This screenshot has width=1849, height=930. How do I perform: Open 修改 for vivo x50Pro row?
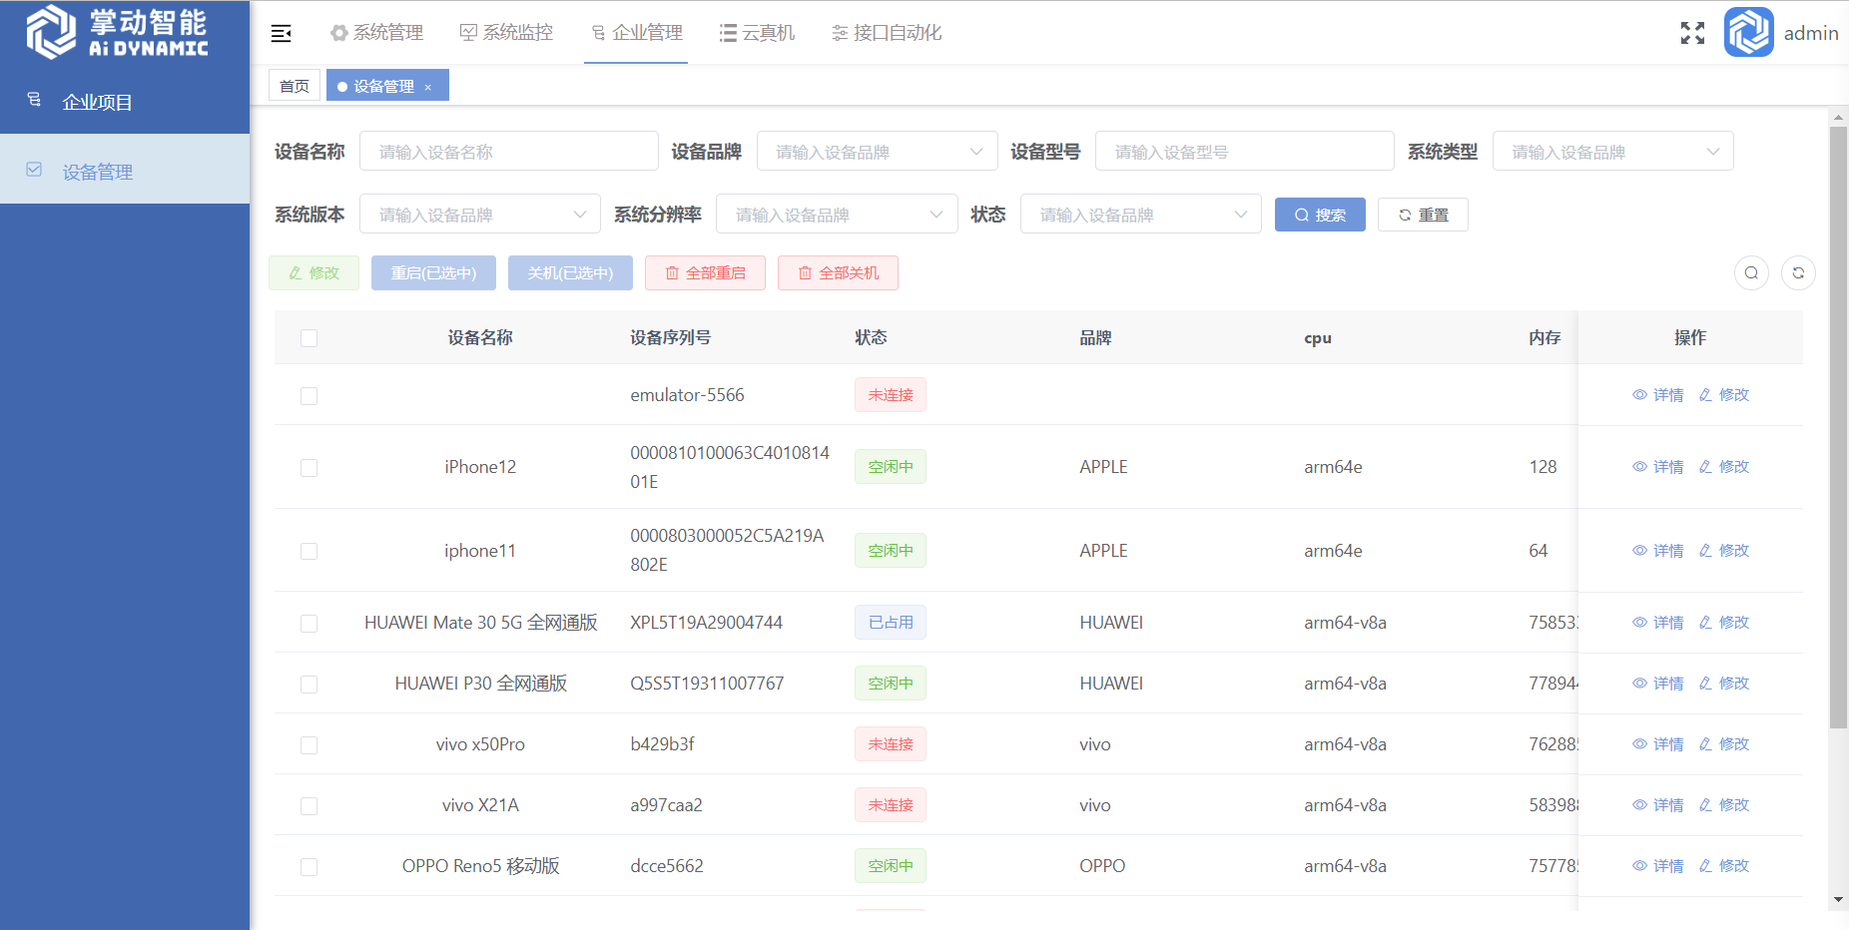[1724, 744]
